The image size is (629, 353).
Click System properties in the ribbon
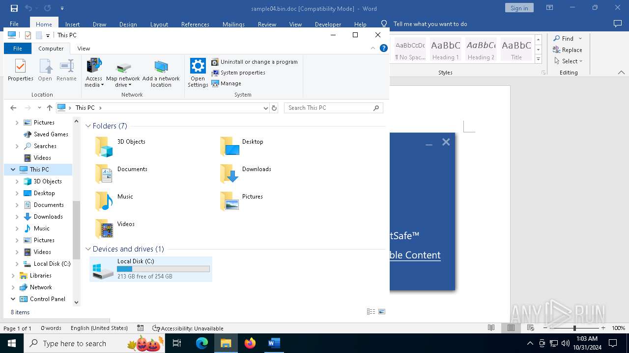point(238,73)
